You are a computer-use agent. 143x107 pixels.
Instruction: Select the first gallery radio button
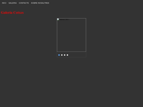tap(59, 55)
